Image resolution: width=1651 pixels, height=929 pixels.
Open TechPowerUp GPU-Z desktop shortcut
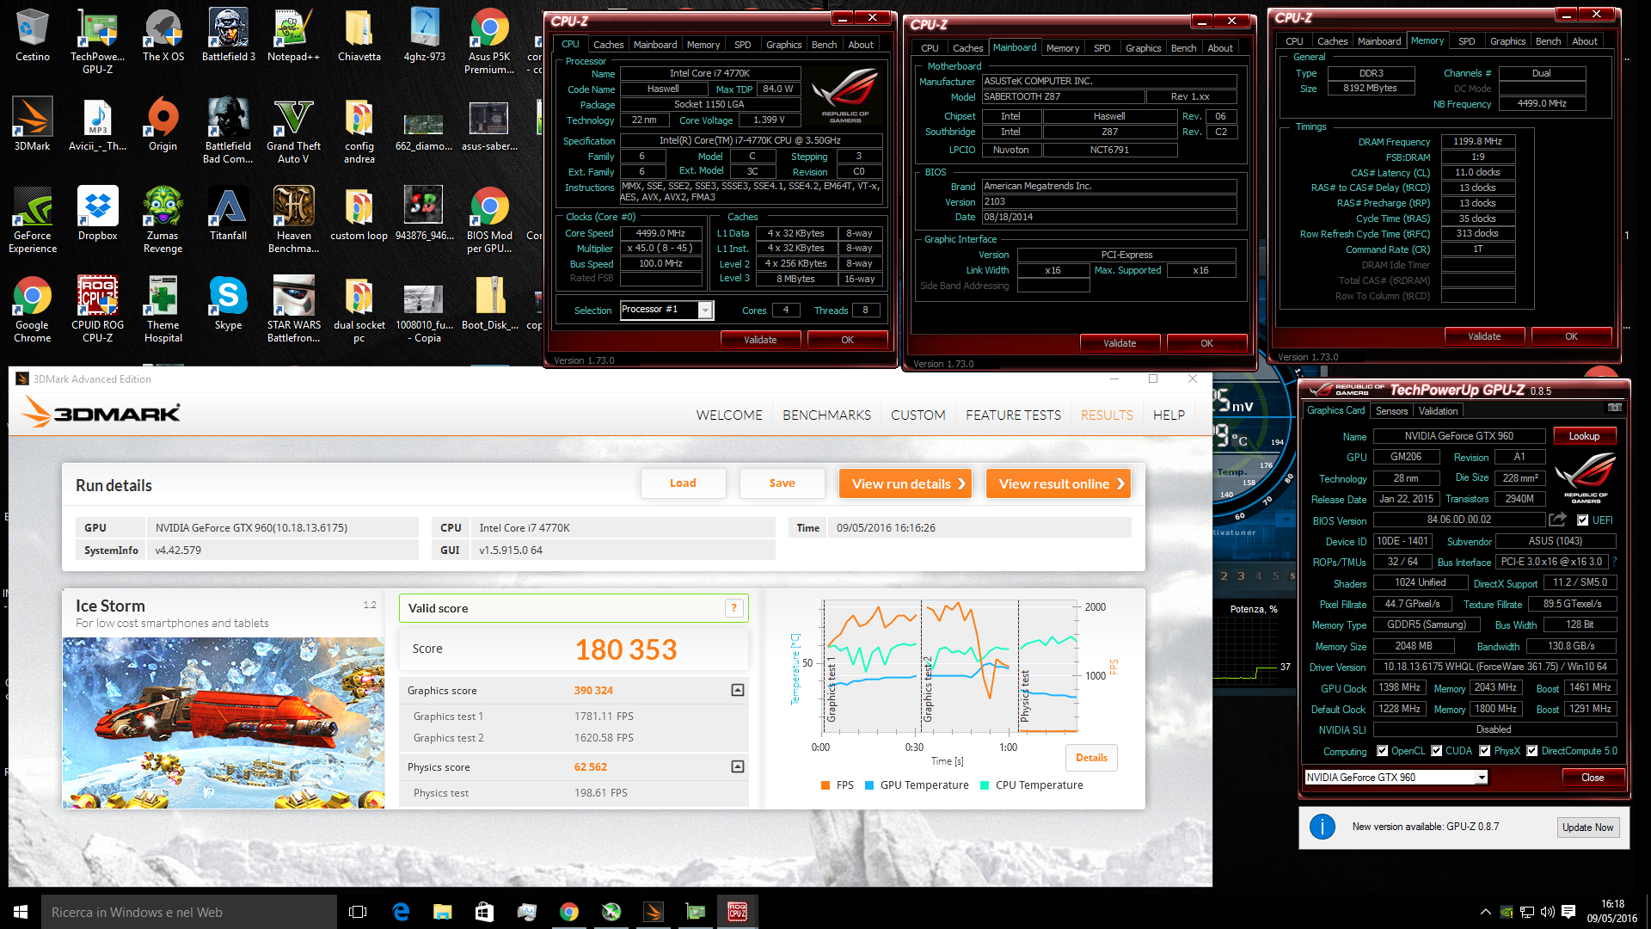click(x=97, y=40)
